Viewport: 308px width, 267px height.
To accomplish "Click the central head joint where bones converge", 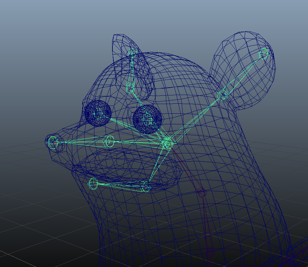I will click(x=167, y=142).
